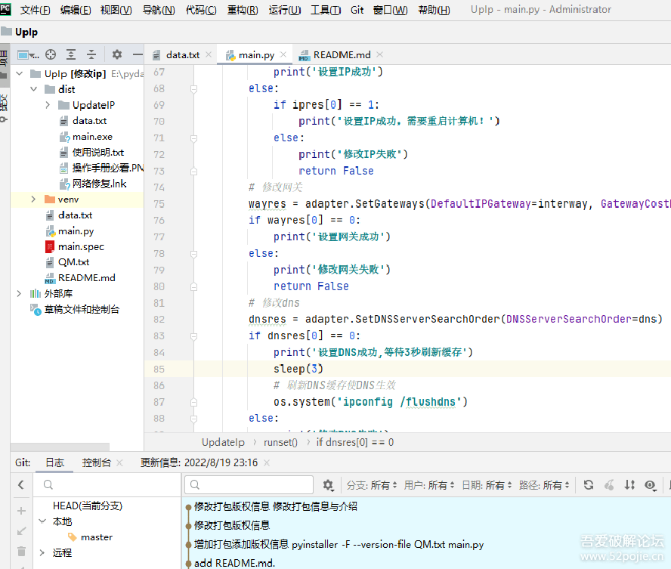This screenshot has width=671, height=569.
Task: Click the cherry-pick icon in Git log
Action: tap(609, 484)
